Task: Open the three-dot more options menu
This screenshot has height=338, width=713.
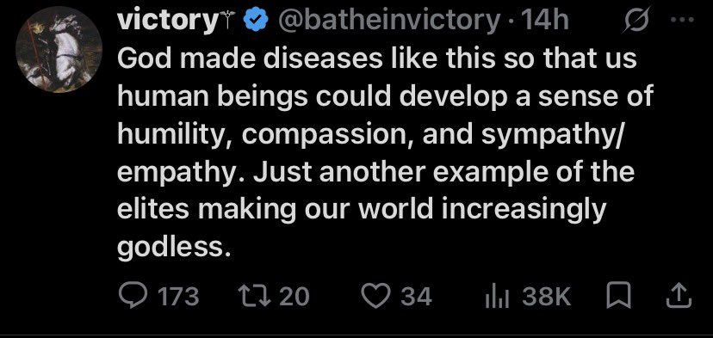Action: [x=683, y=19]
